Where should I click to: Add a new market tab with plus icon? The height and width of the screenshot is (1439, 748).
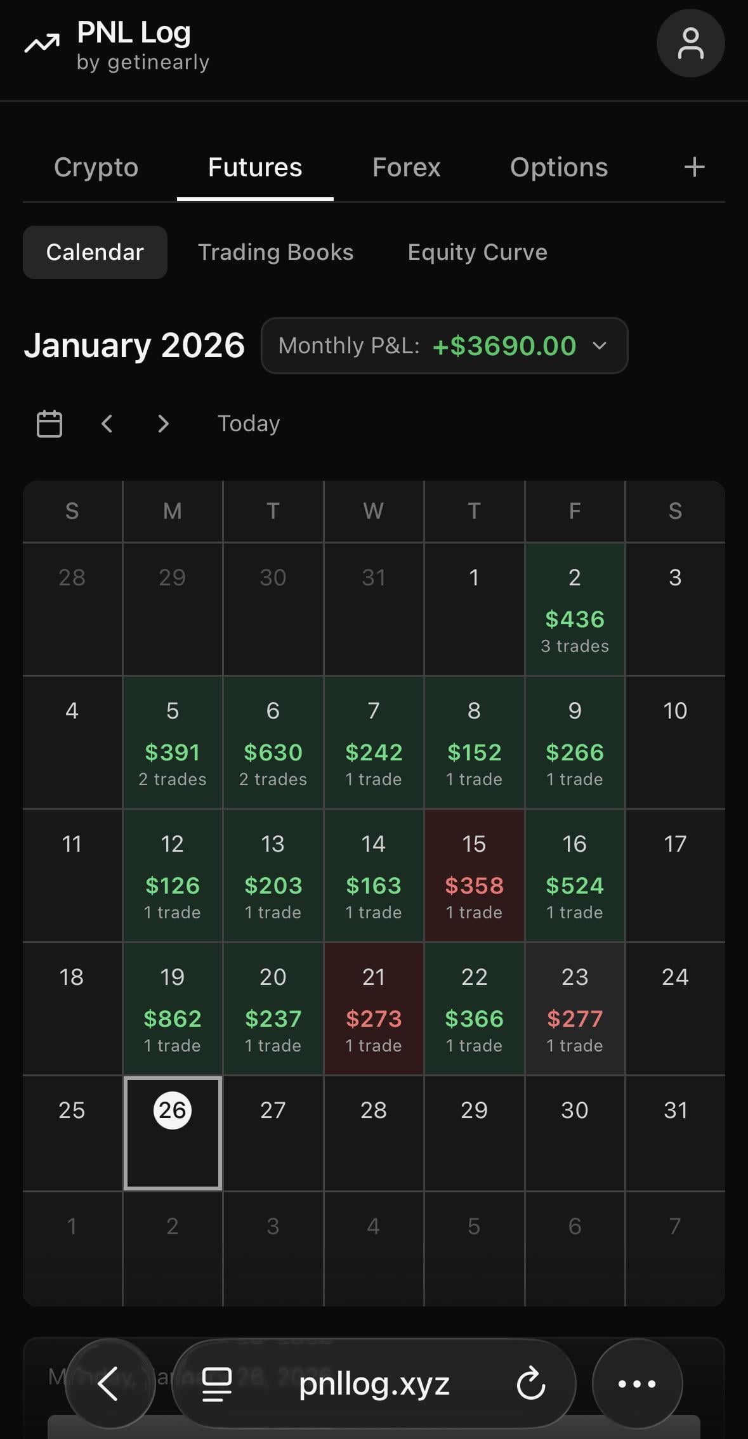coord(695,167)
